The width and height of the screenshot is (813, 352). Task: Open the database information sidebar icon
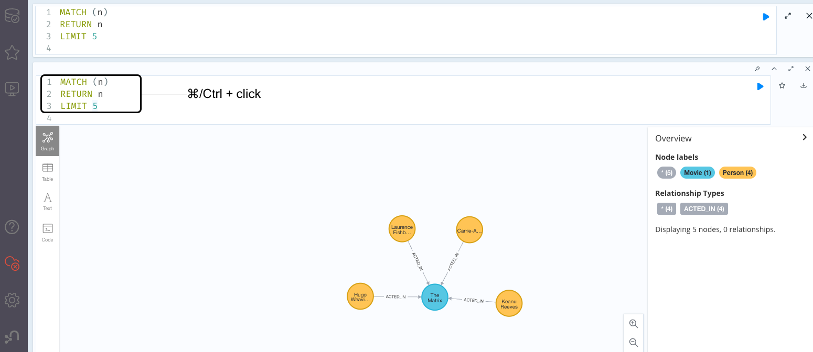(x=12, y=16)
